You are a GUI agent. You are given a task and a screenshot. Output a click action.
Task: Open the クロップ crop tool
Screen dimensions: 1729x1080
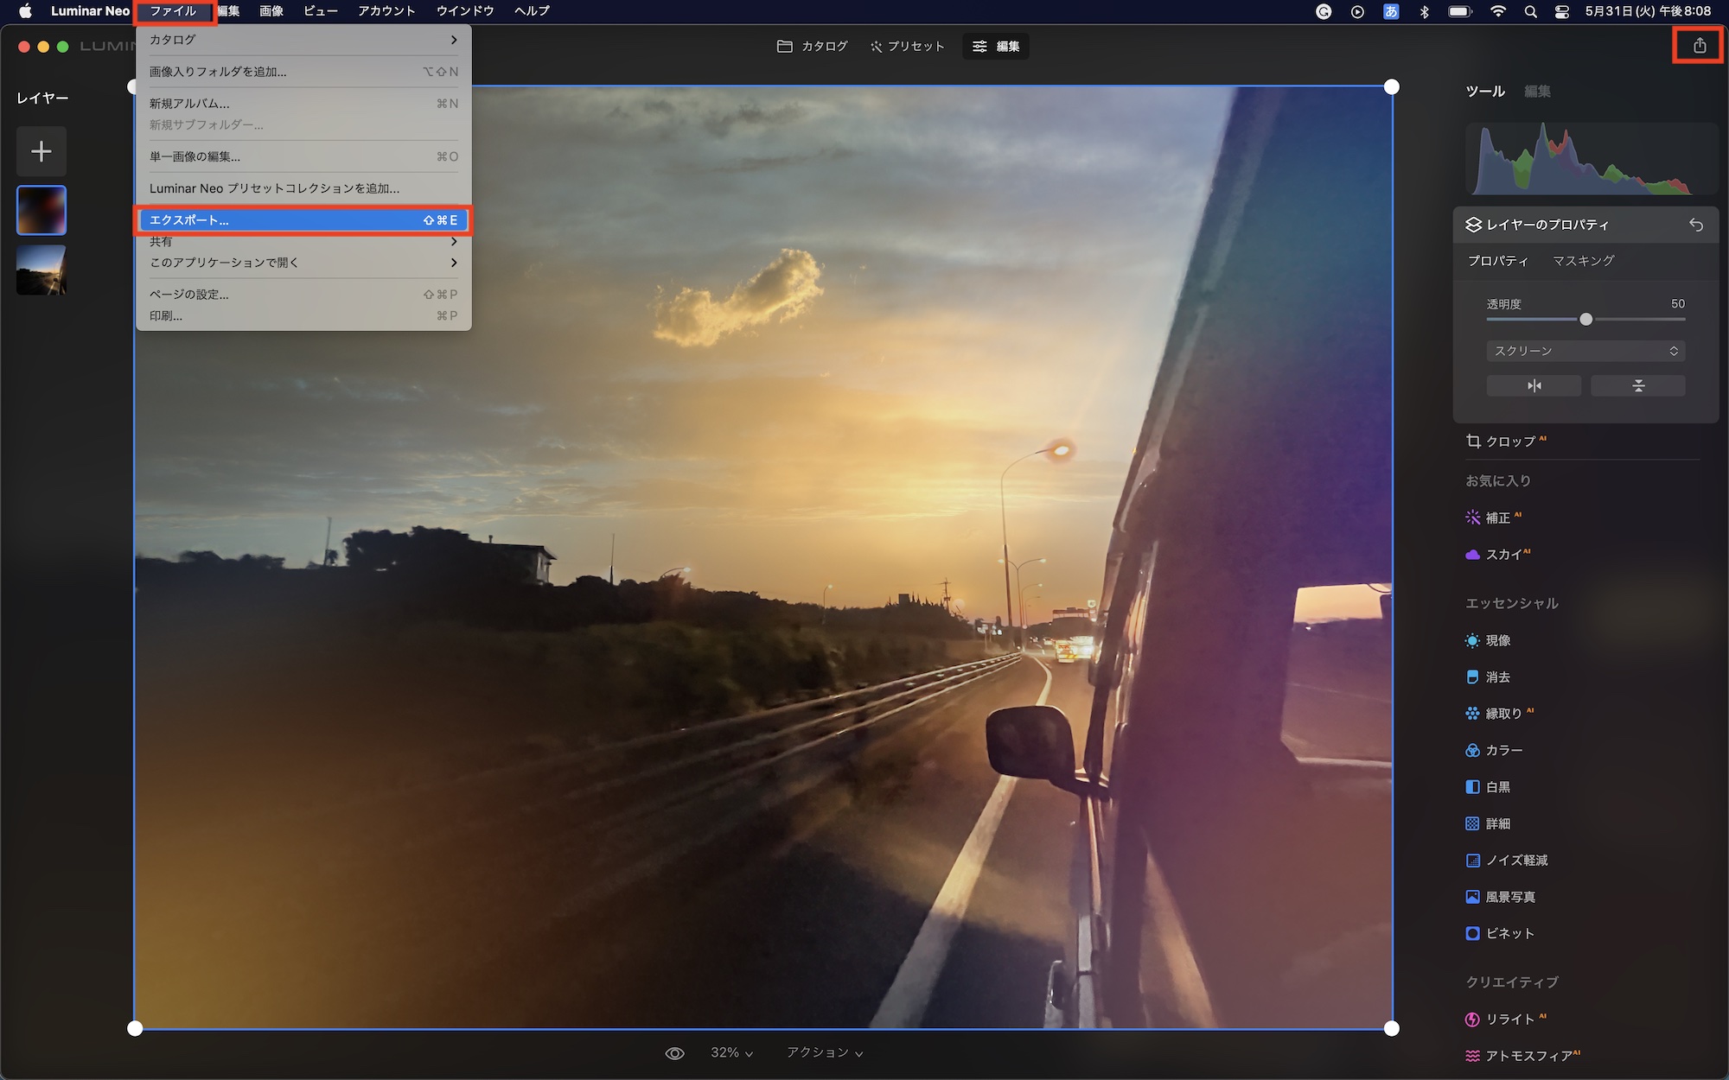[x=1509, y=442]
